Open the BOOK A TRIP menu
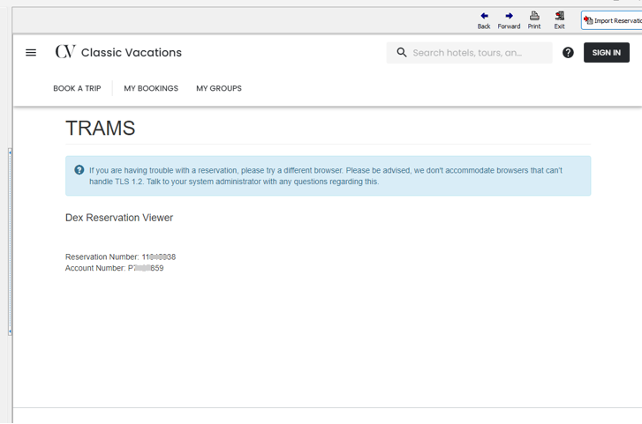Image resolution: width=642 pixels, height=424 pixels. click(77, 88)
